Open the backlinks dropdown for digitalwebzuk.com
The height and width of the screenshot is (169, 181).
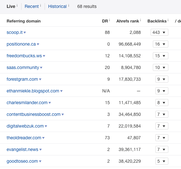click(162, 126)
